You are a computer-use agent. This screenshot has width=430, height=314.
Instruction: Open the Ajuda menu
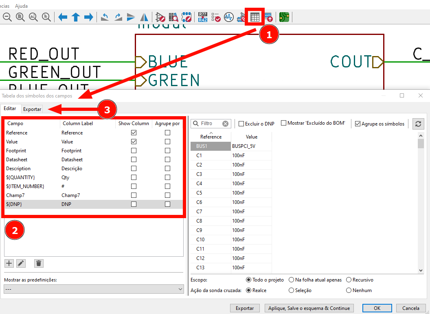point(22,6)
